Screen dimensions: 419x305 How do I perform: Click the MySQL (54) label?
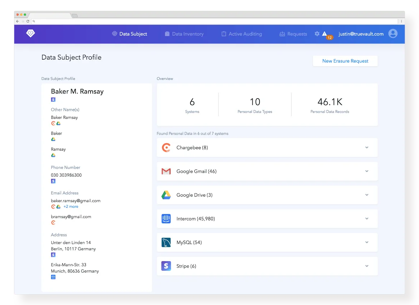click(189, 242)
